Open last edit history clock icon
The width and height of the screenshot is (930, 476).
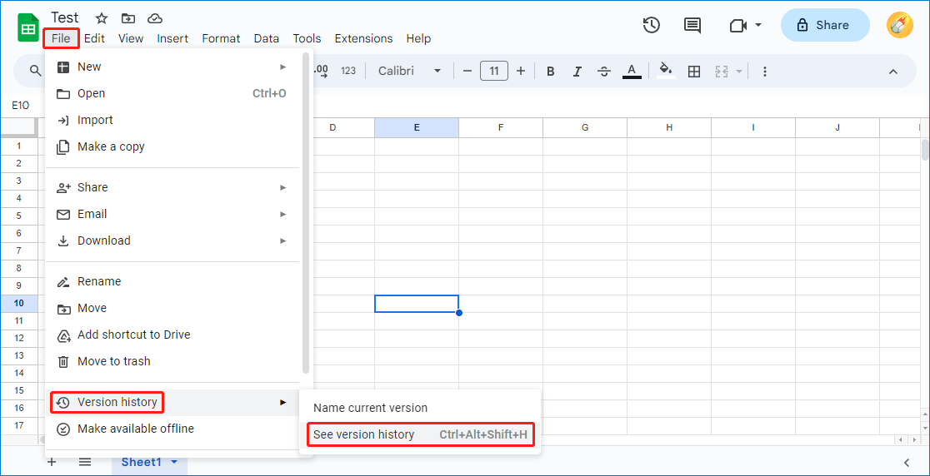(x=652, y=25)
